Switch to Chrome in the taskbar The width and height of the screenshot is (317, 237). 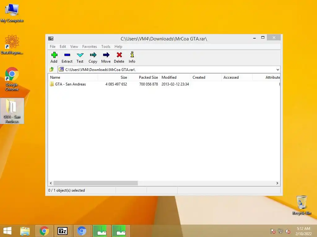(44, 231)
